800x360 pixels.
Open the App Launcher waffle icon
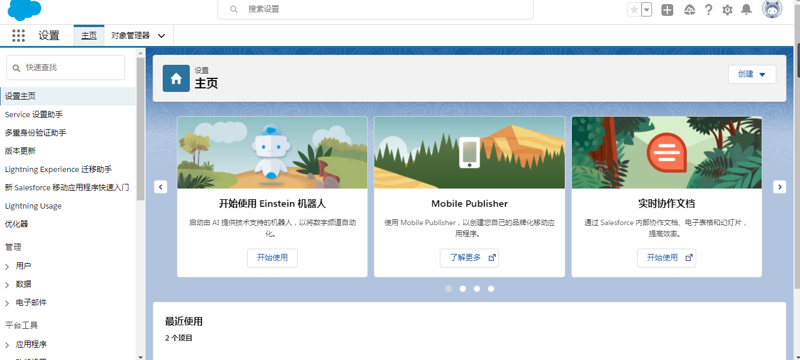pos(18,35)
